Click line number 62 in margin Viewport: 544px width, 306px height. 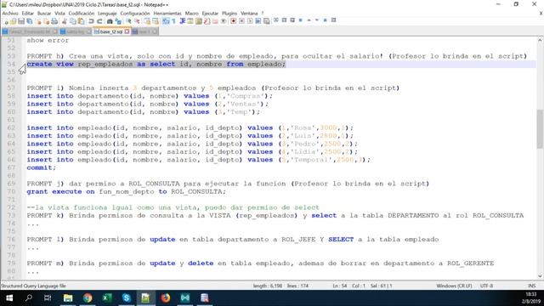tap(11, 127)
